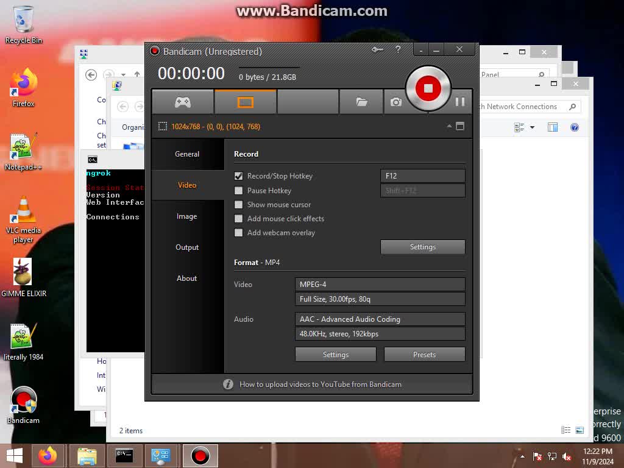The width and height of the screenshot is (624, 468).
Task: Enable the Pause Hotkey checkbox
Action: [x=238, y=191]
